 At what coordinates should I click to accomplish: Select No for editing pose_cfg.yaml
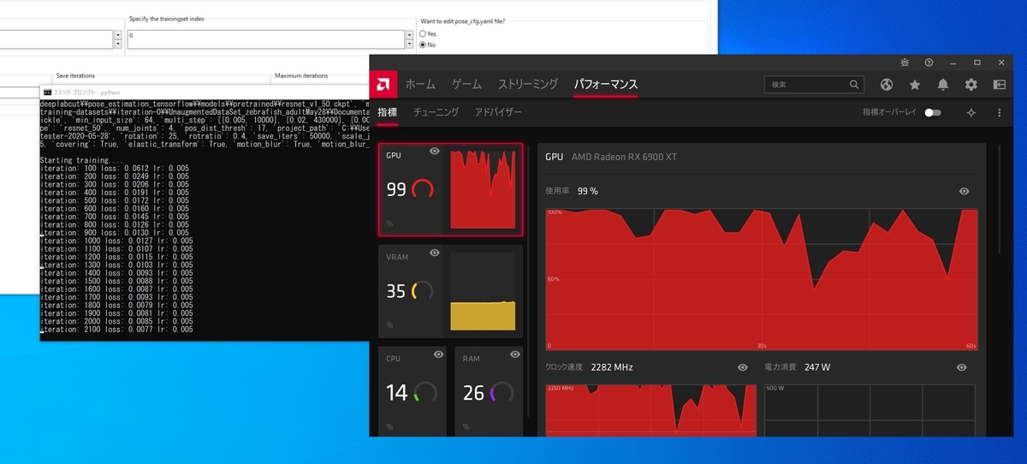pyautogui.click(x=423, y=45)
